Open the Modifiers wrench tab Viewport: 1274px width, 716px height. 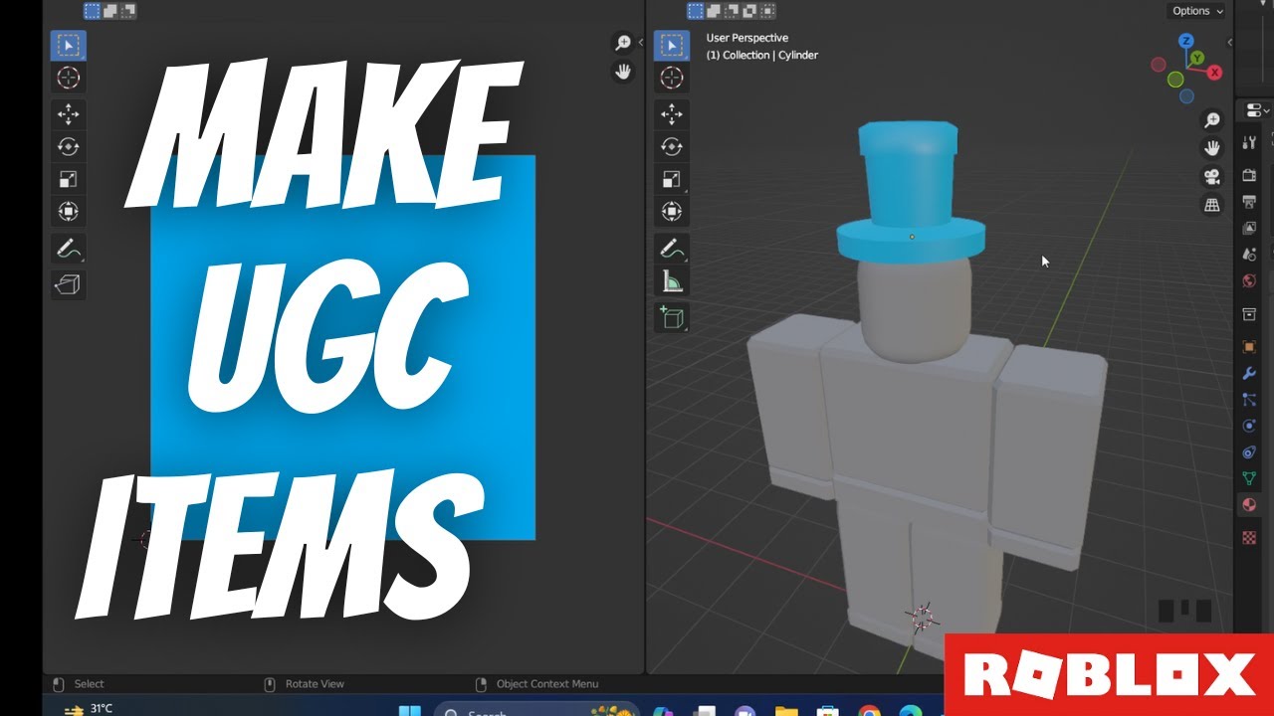(x=1249, y=374)
